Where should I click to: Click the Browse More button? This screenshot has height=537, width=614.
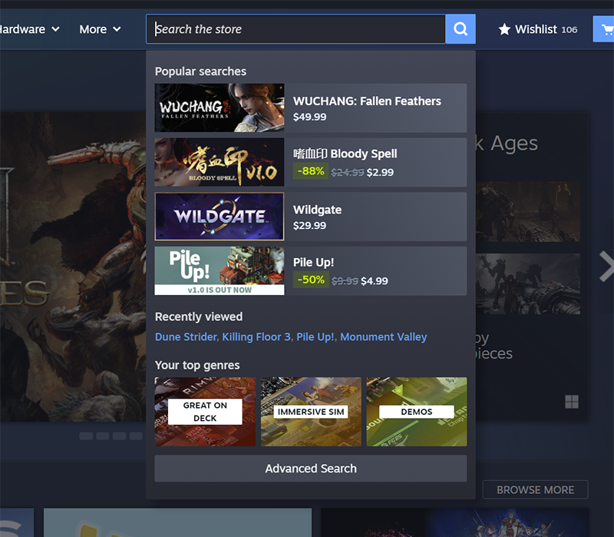pos(535,489)
